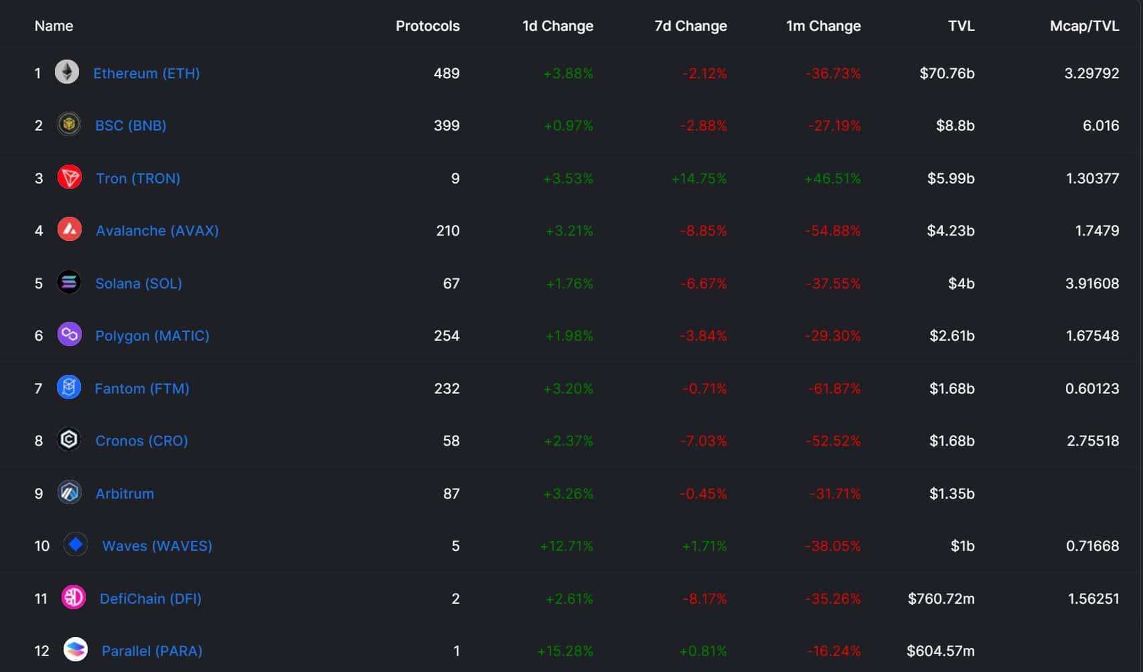Click the Parallel logo icon
Image resolution: width=1143 pixels, height=672 pixels.
tap(75, 649)
